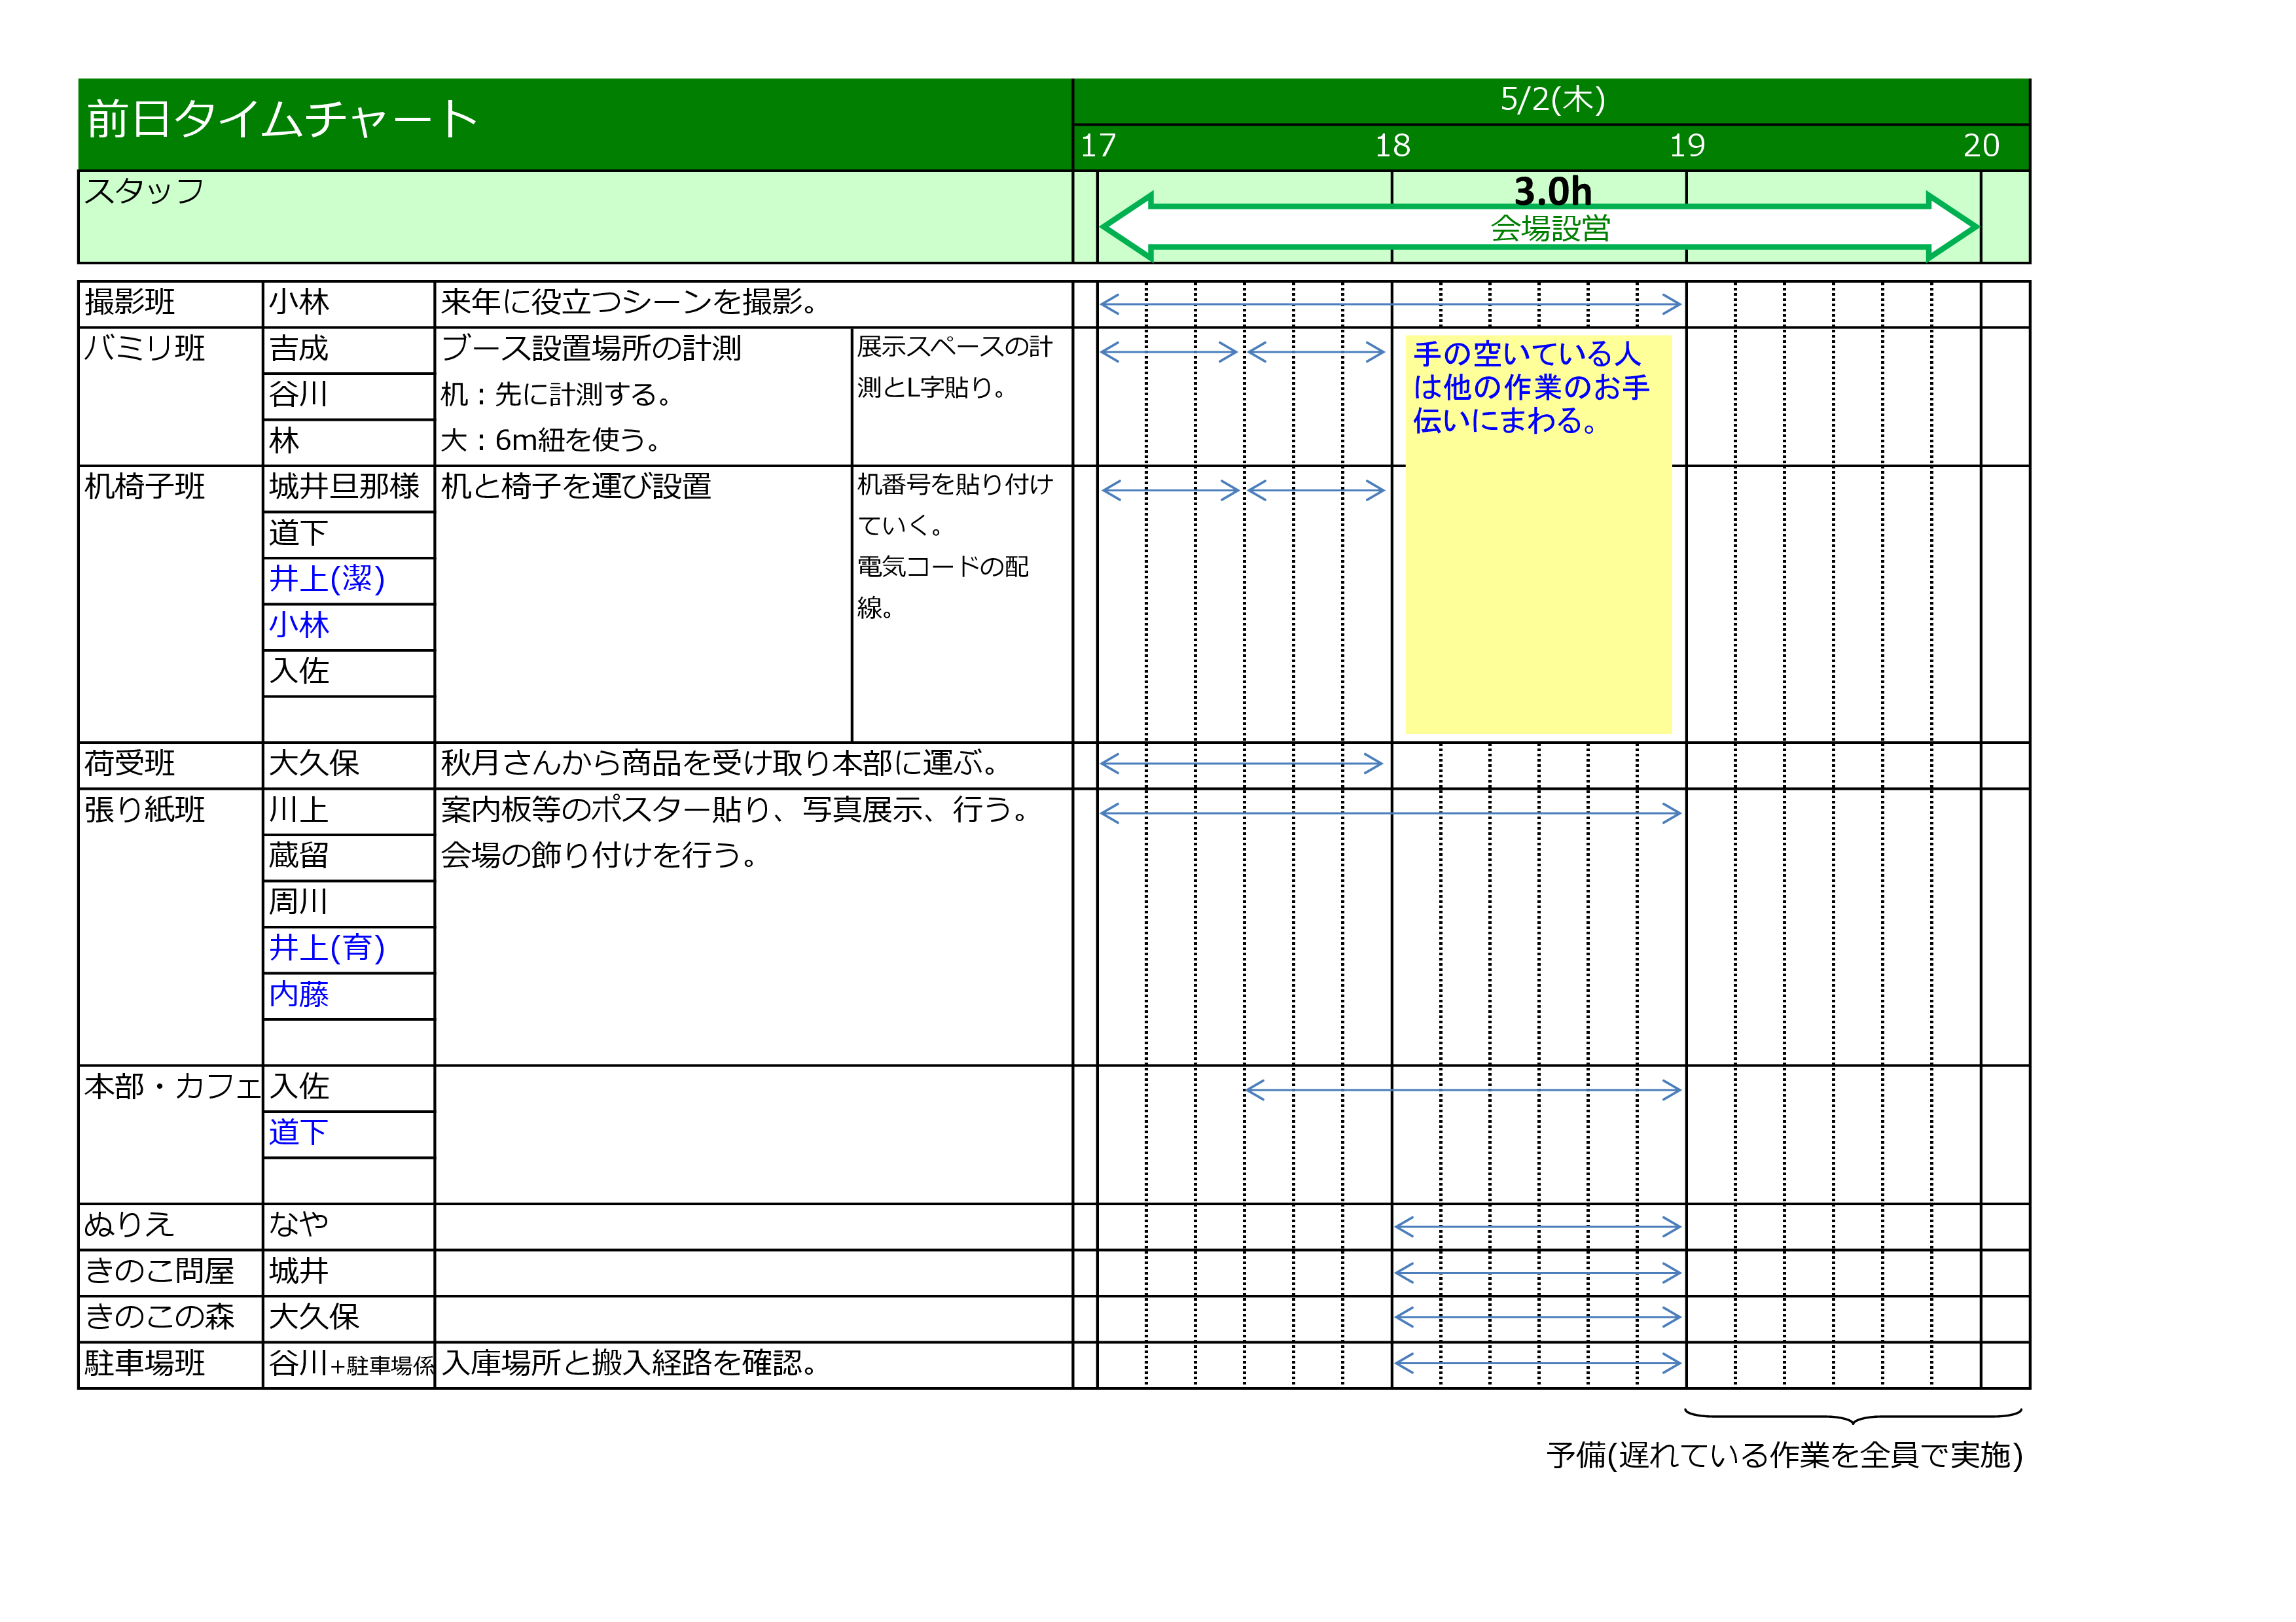Select the 本部・カフェ team cell
This screenshot has width=2296, height=1622.
[170, 1135]
